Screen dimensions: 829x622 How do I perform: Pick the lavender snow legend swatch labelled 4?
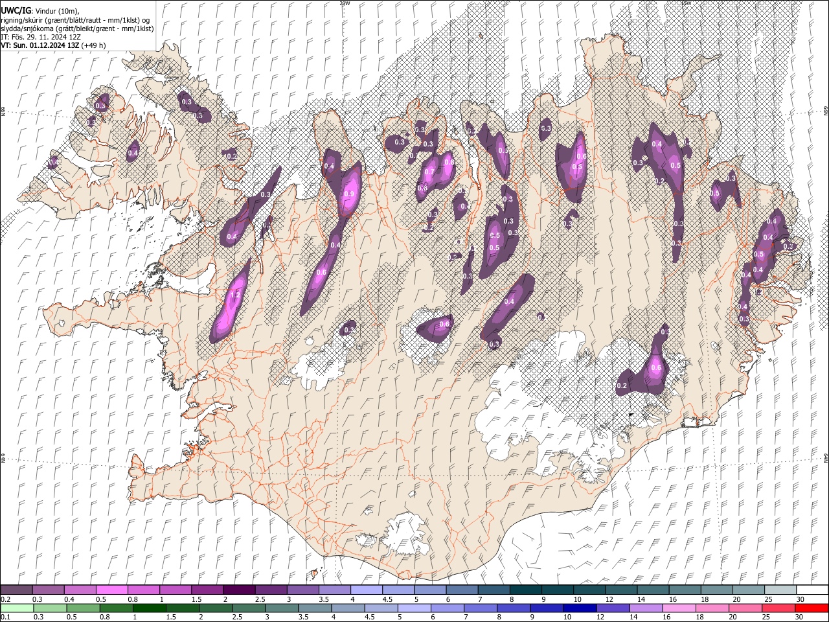[367, 590]
